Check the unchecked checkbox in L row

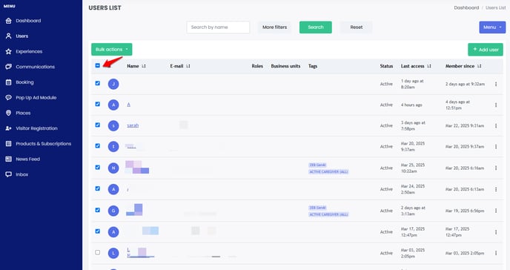[98, 252]
